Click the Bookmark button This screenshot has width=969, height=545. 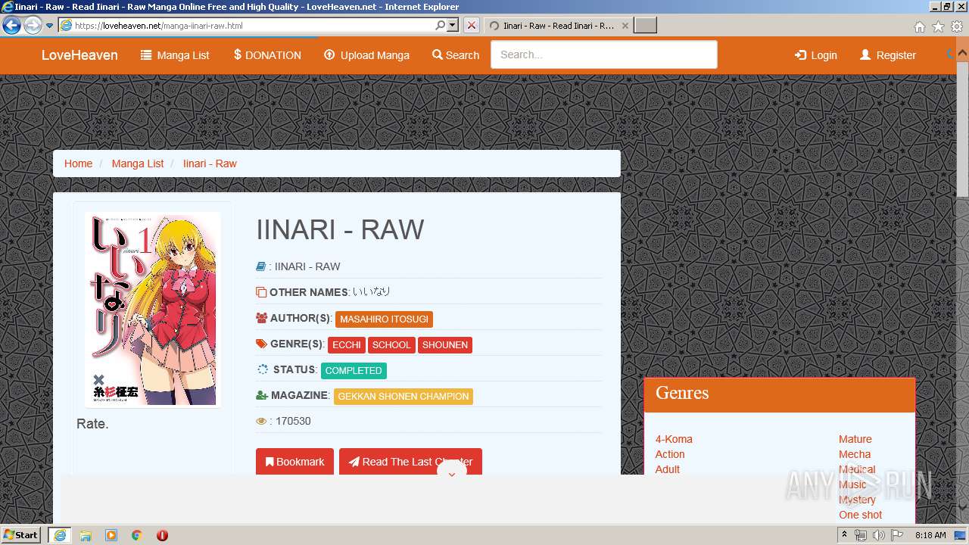(x=294, y=462)
